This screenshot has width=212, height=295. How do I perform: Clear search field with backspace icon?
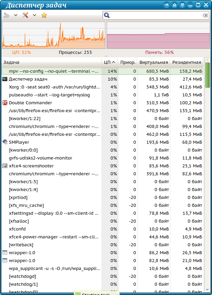(205, 15)
